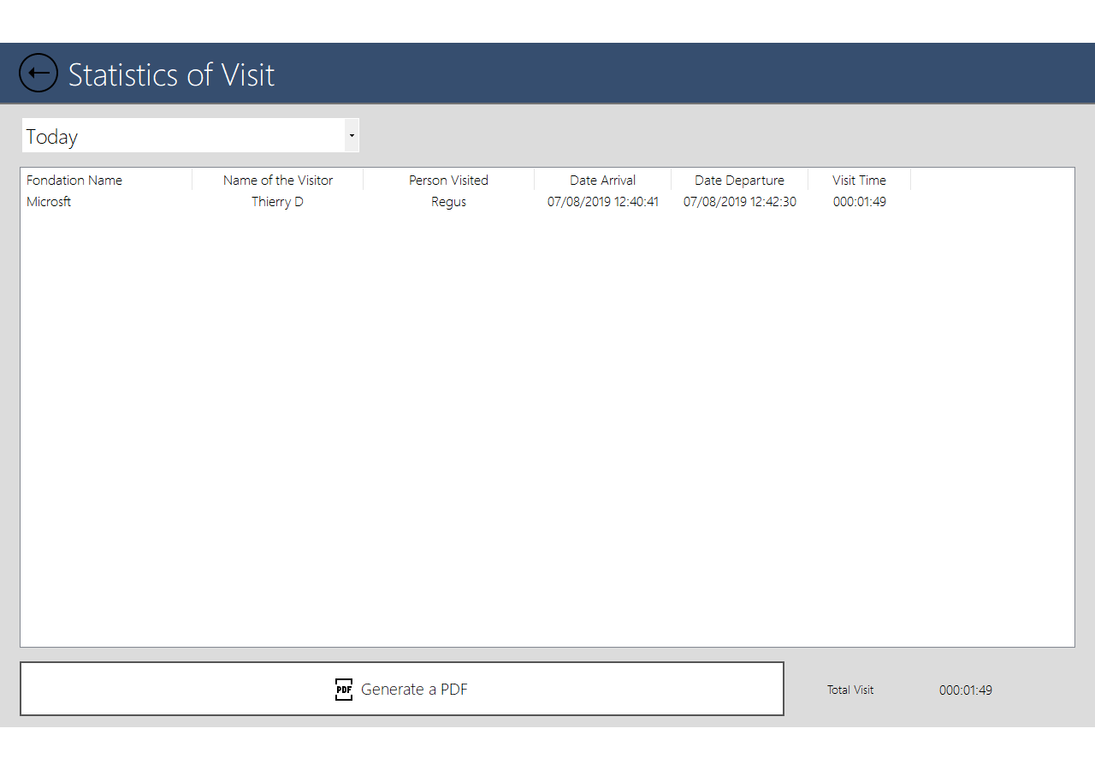Viewport: 1095px width, 770px height.
Task: Expand the period selector's small arrow
Action: pos(352,136)
